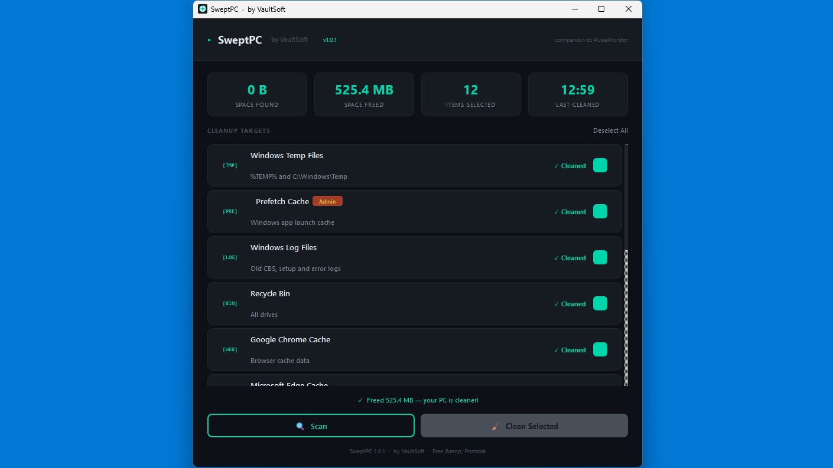Click the [LOG] tag icon
The image size is (833, 468).
click(230, 257)
